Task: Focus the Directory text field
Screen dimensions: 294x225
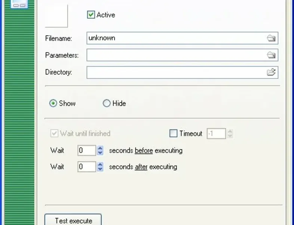Action: pyautogui.click(x=176, y=72)
